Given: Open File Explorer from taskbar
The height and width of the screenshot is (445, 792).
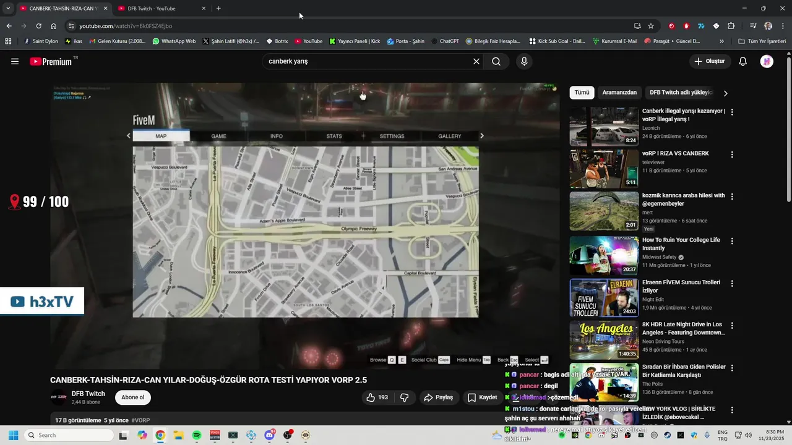Looking at the screenshot, I should [x=178, y=435].
